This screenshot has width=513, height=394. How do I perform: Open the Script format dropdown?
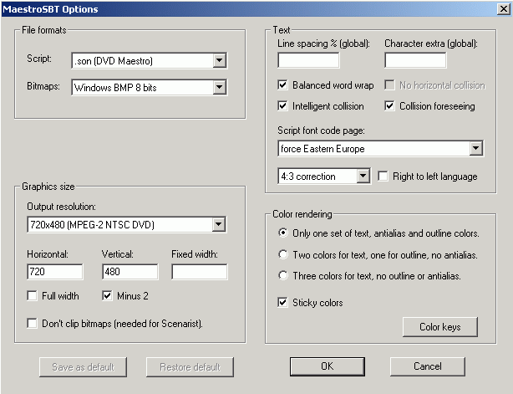pos(219,60)
